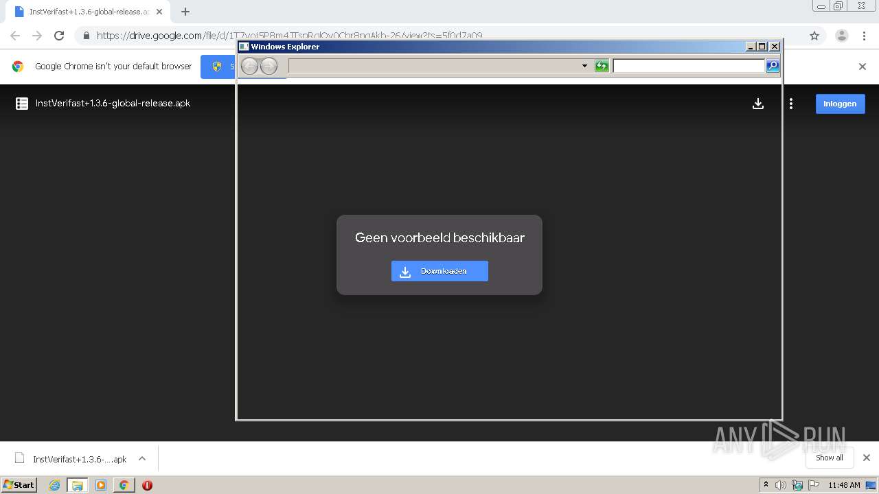Open the Action Center flag icon

tap(813, 485)
